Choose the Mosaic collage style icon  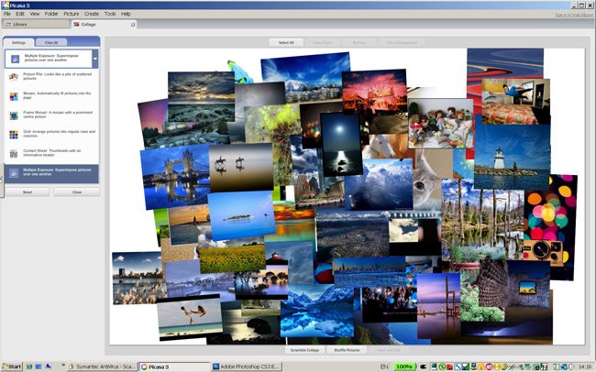[x=14, y=96]
